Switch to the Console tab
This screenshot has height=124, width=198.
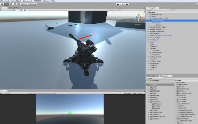tap(151, 76)
